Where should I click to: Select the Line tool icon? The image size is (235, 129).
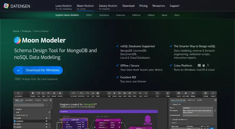pos(88,93)
